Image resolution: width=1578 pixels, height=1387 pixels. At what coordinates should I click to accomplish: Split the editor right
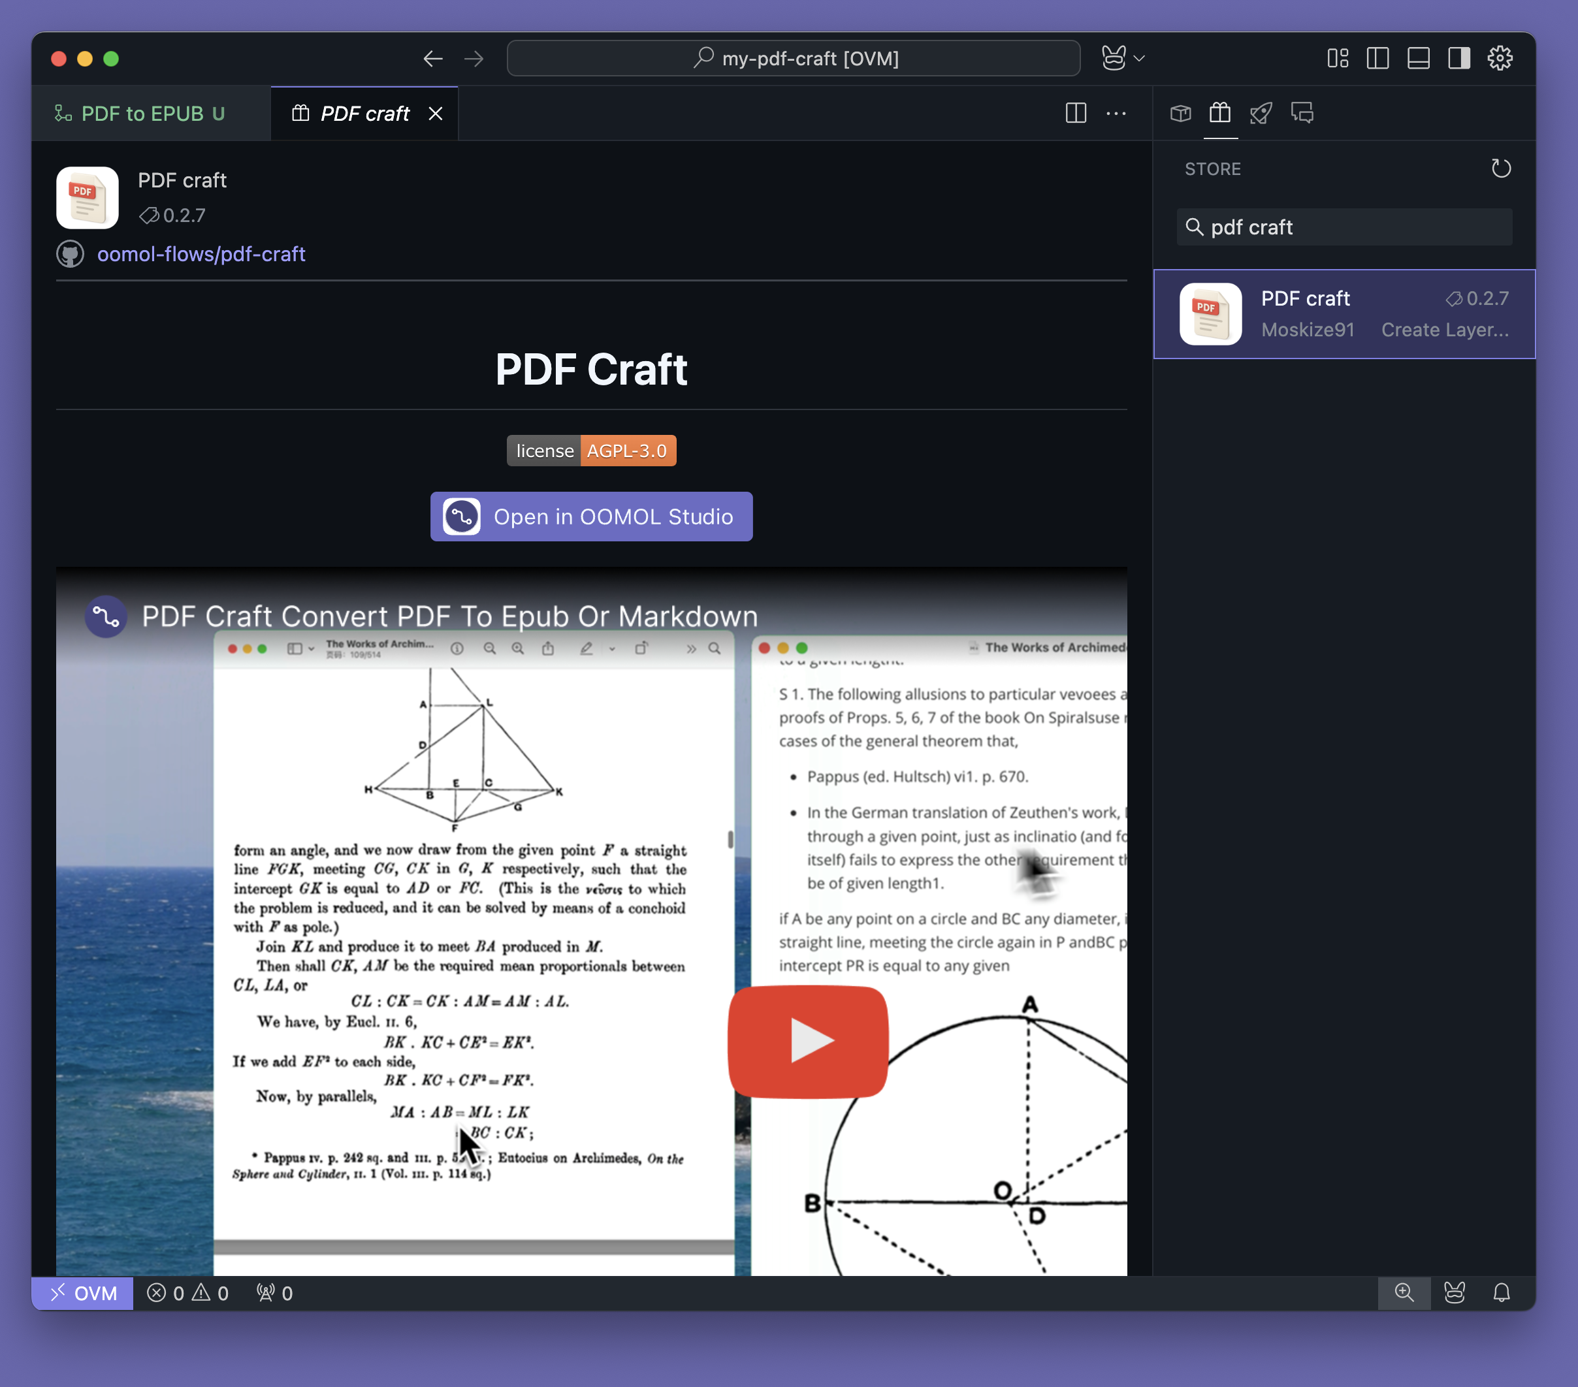[x=1076, y=114]
